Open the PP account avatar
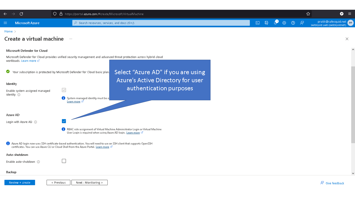 point(351,23)
